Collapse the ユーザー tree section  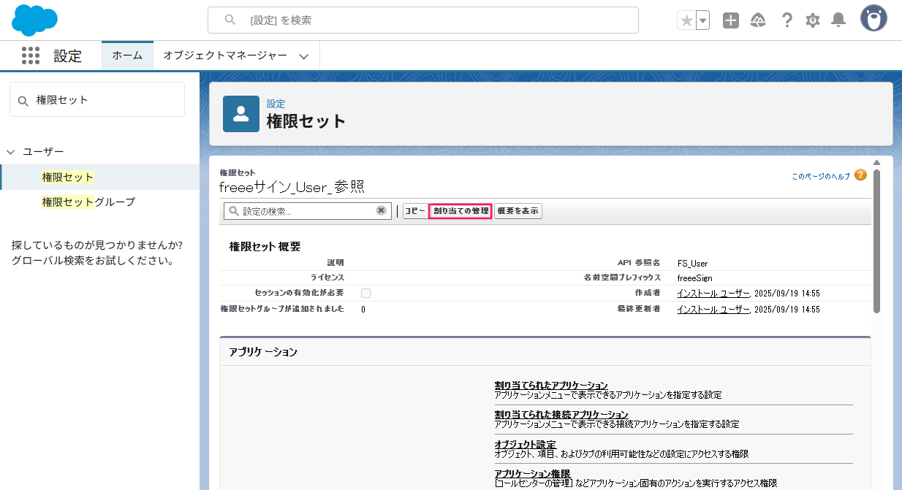11,152
